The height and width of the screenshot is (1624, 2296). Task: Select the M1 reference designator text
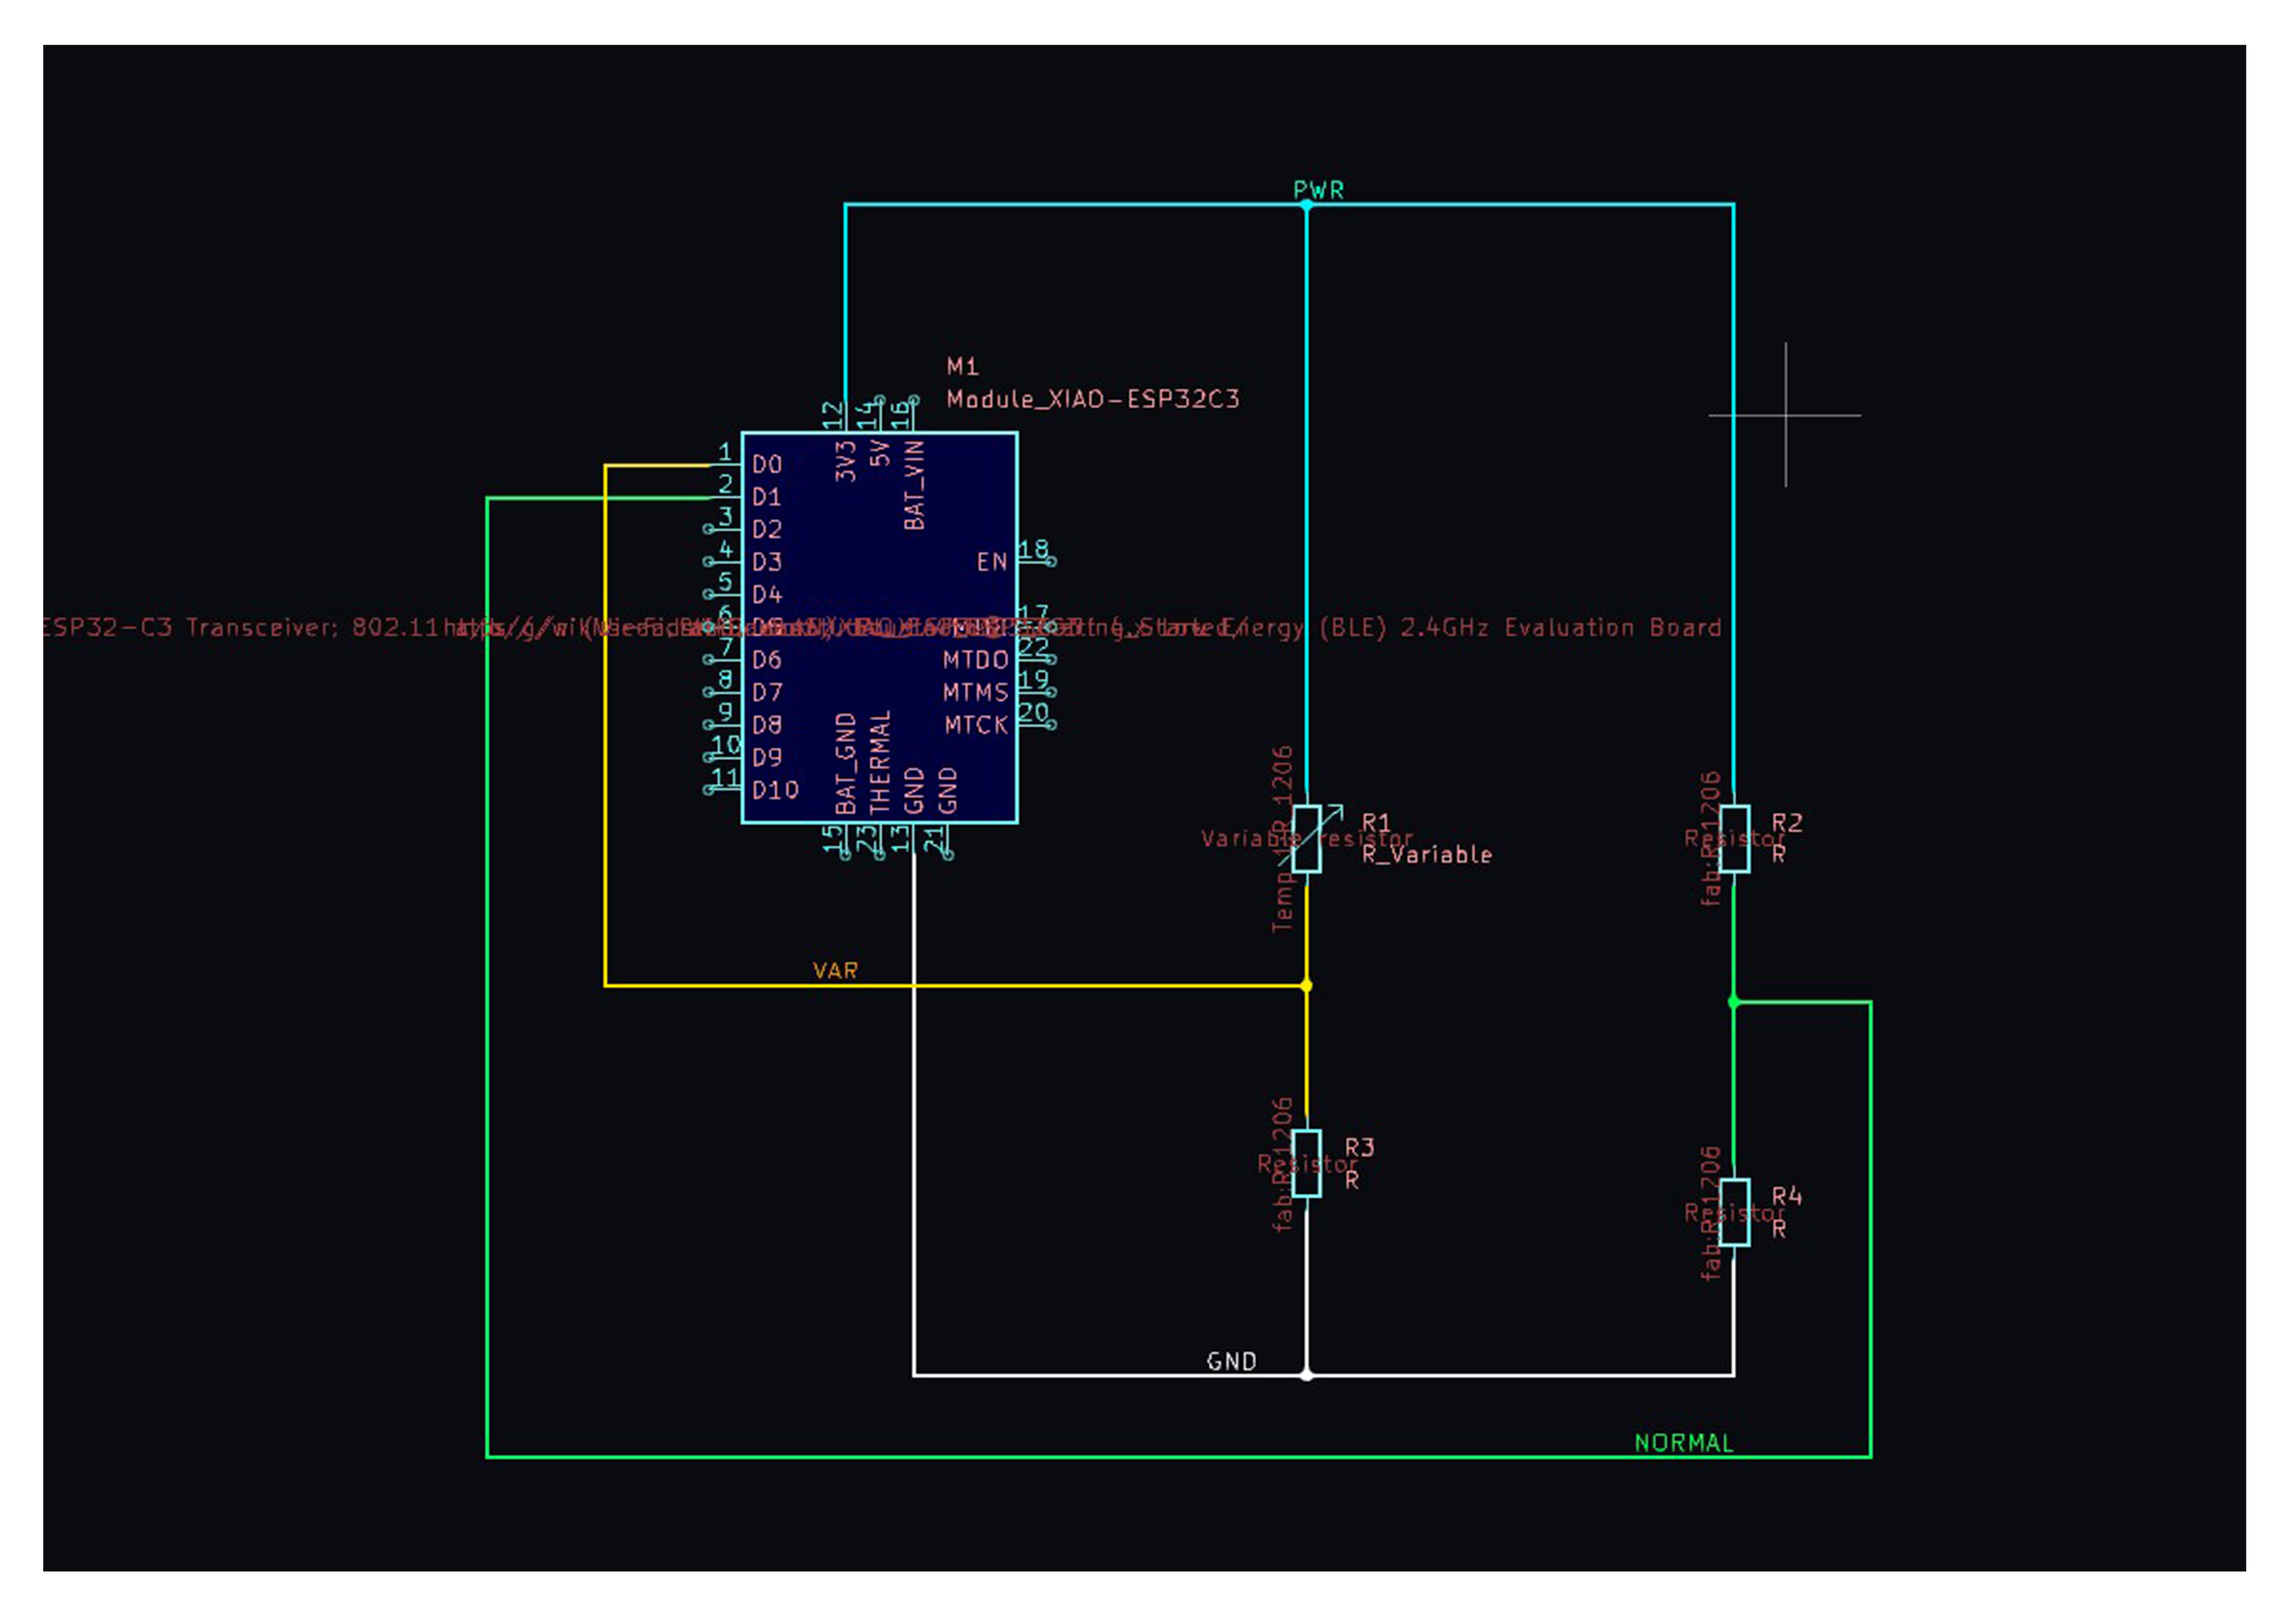click(963, 366)
